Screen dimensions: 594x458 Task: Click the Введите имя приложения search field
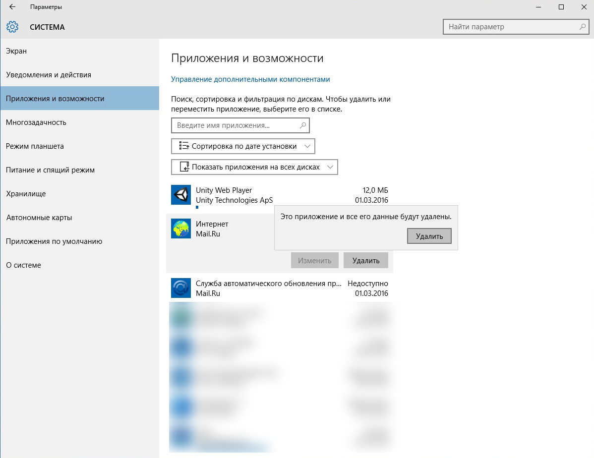tap(236, 126)
